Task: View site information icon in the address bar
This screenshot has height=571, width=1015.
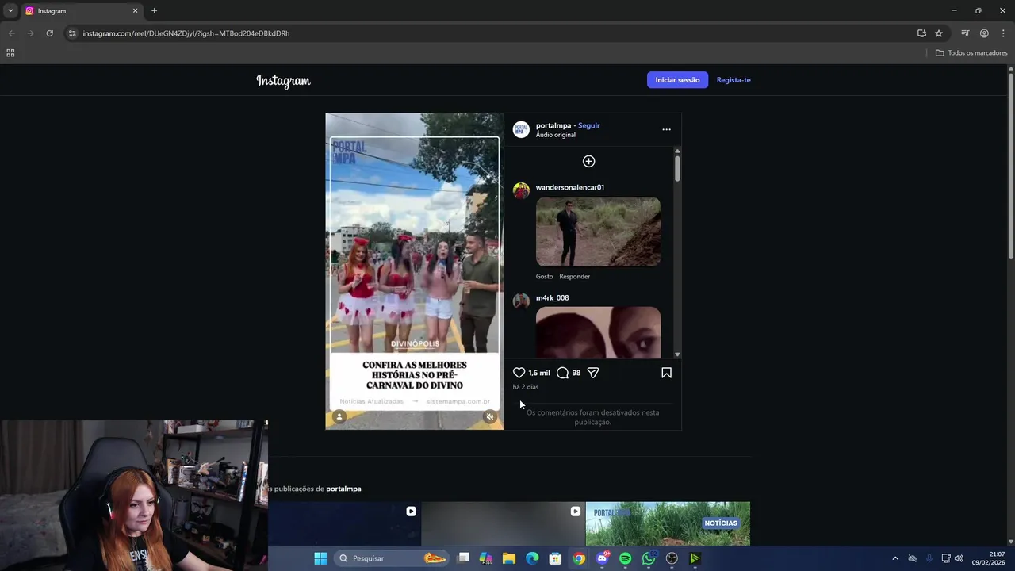Action: point(72,33)
